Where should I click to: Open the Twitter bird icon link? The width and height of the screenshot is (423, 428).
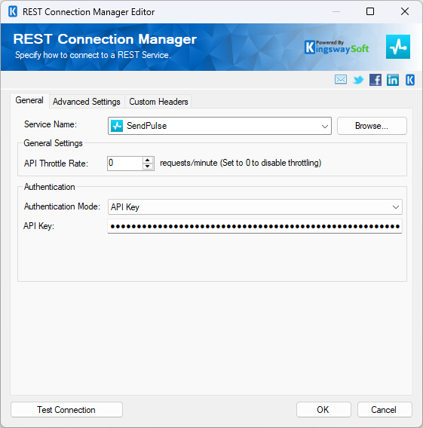358,80
